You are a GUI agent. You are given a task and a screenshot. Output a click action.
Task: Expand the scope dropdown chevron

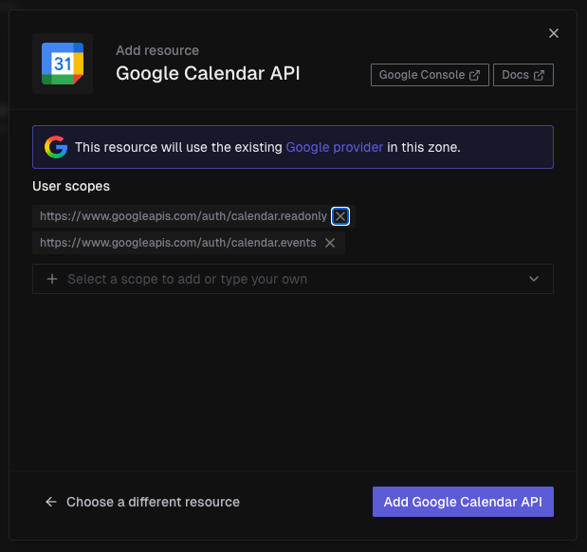click(x=534, y=279)
